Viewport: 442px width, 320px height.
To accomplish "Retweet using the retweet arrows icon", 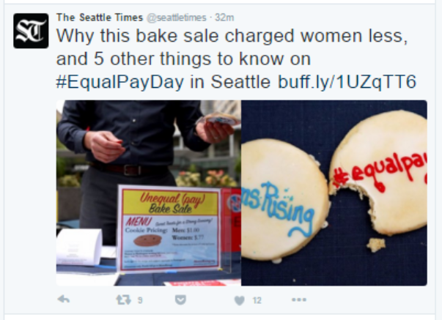I will pyautogui.click(x=124, y=299).
